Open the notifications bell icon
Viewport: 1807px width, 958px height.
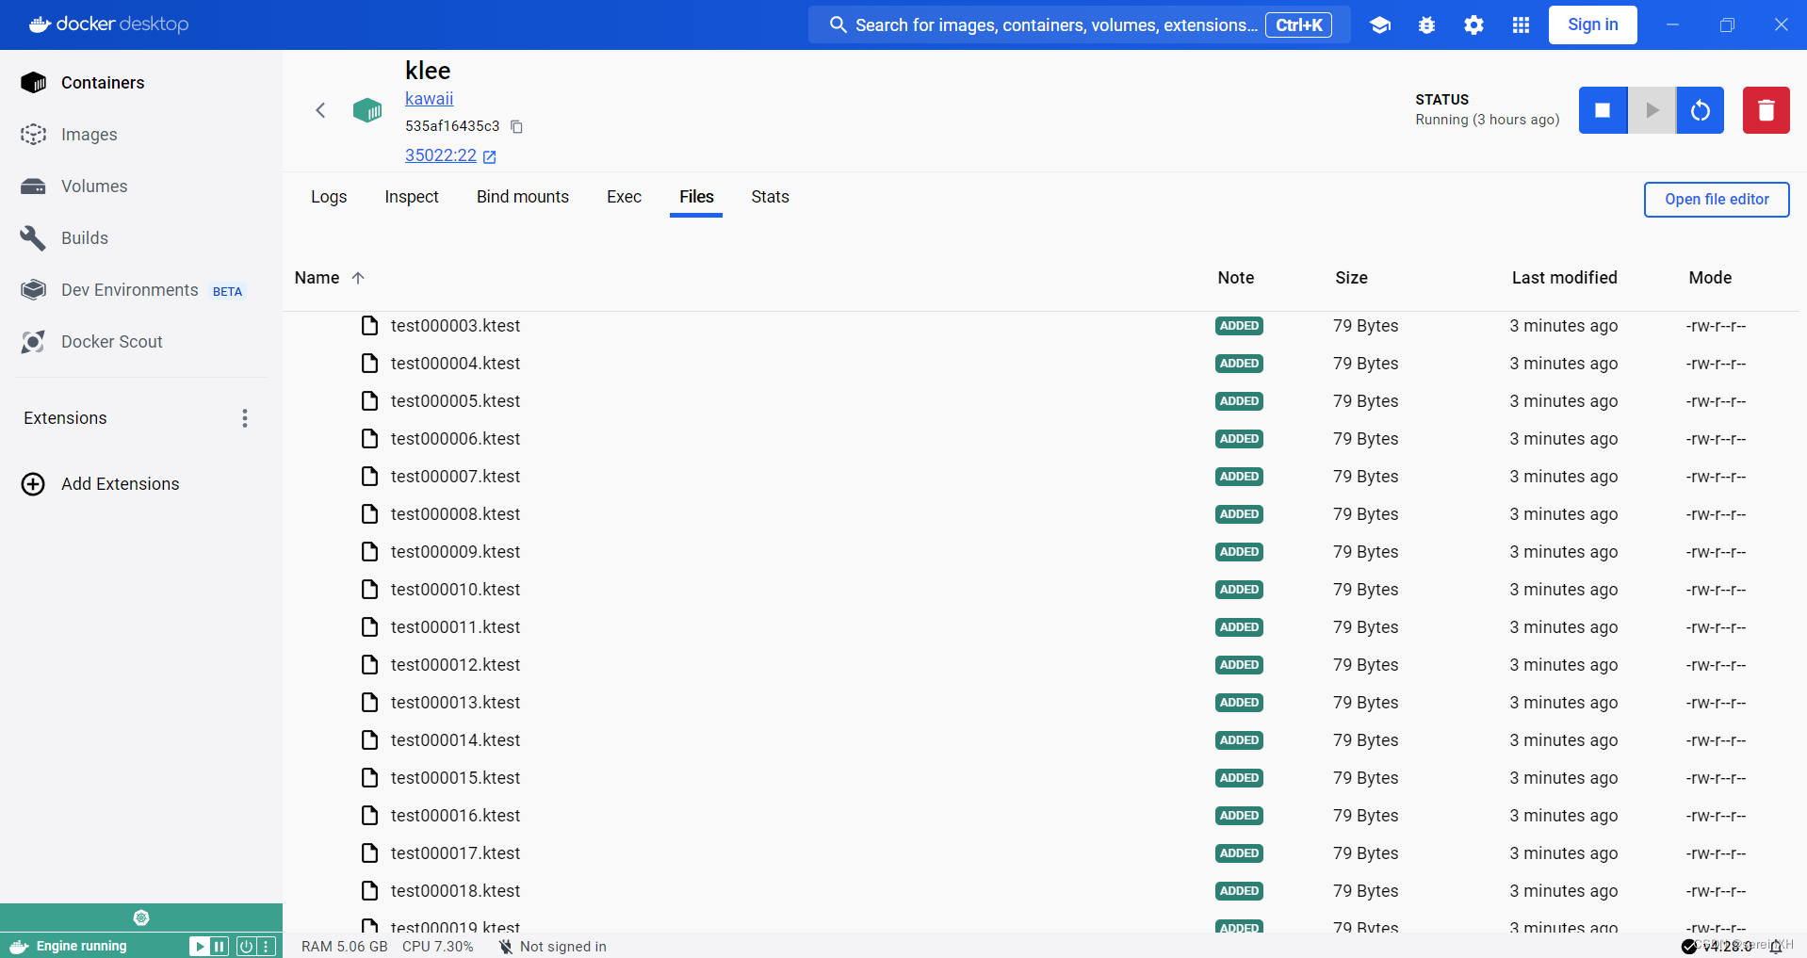1776,947
